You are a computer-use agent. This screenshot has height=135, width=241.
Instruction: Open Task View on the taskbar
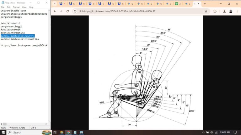[x=55, y=132]
